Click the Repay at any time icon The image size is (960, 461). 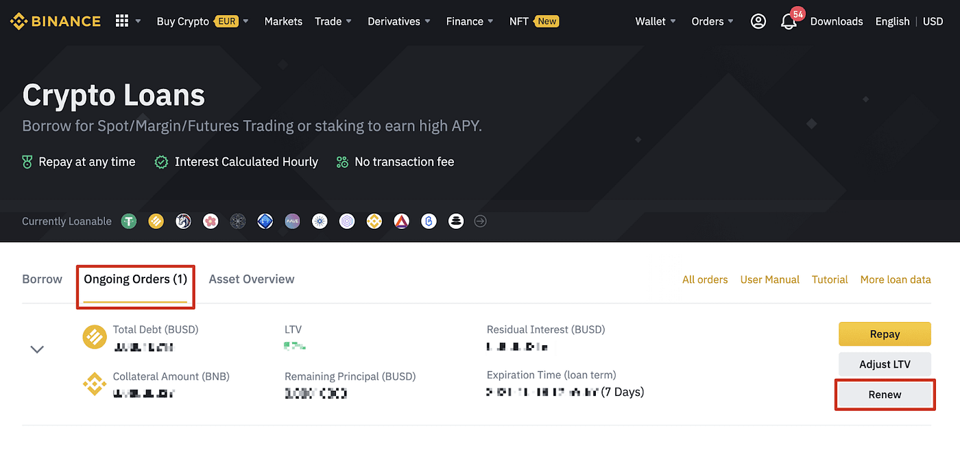[x=27, y=162]
